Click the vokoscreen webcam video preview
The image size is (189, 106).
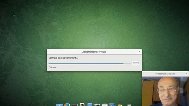[165, 91]
